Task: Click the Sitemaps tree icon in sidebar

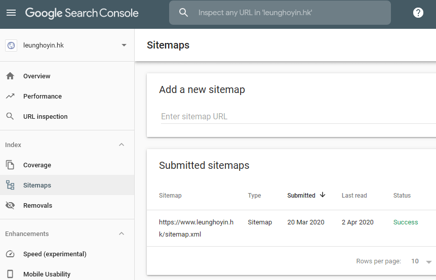Action: 10,185
